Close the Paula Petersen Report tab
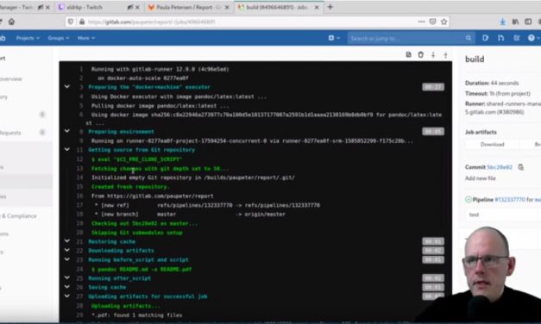Image resolution: width=541 pixels, height=324 pixels. point(227,7)
